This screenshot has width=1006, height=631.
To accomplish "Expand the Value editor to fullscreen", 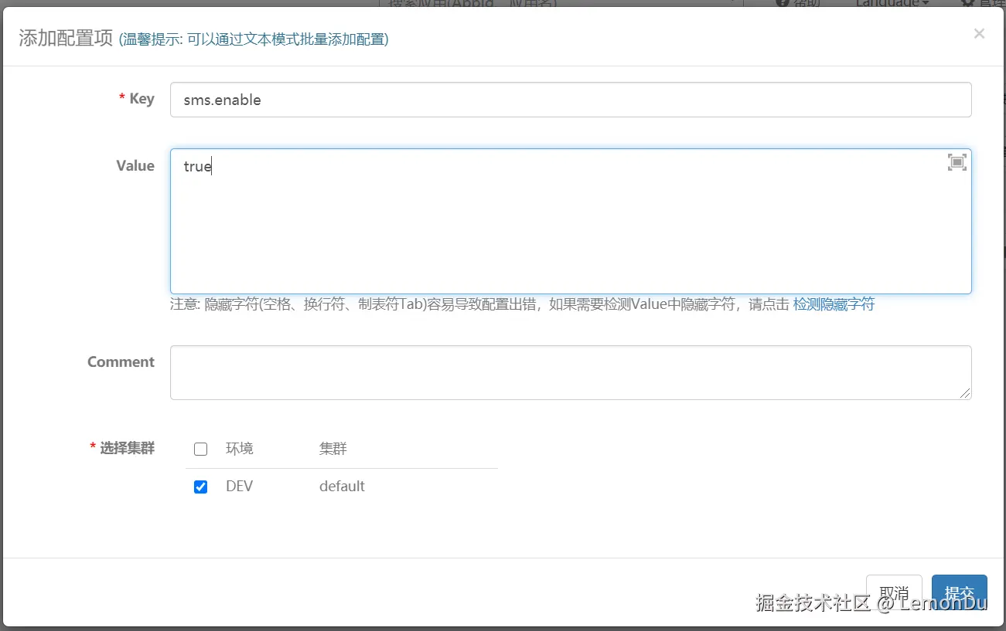I will (957, 162).
